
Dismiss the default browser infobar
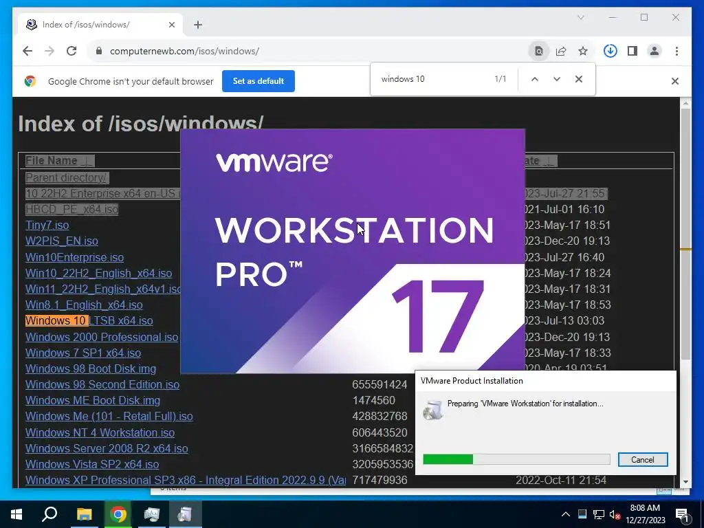(x=675, y=81)
